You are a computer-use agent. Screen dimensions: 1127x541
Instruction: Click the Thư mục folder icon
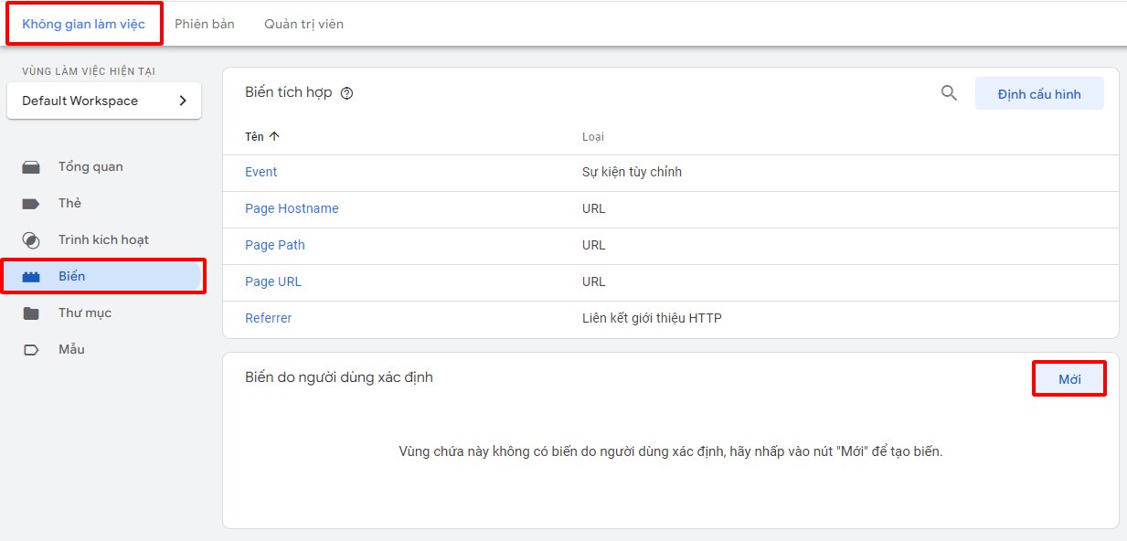click(x=31, y=313)
